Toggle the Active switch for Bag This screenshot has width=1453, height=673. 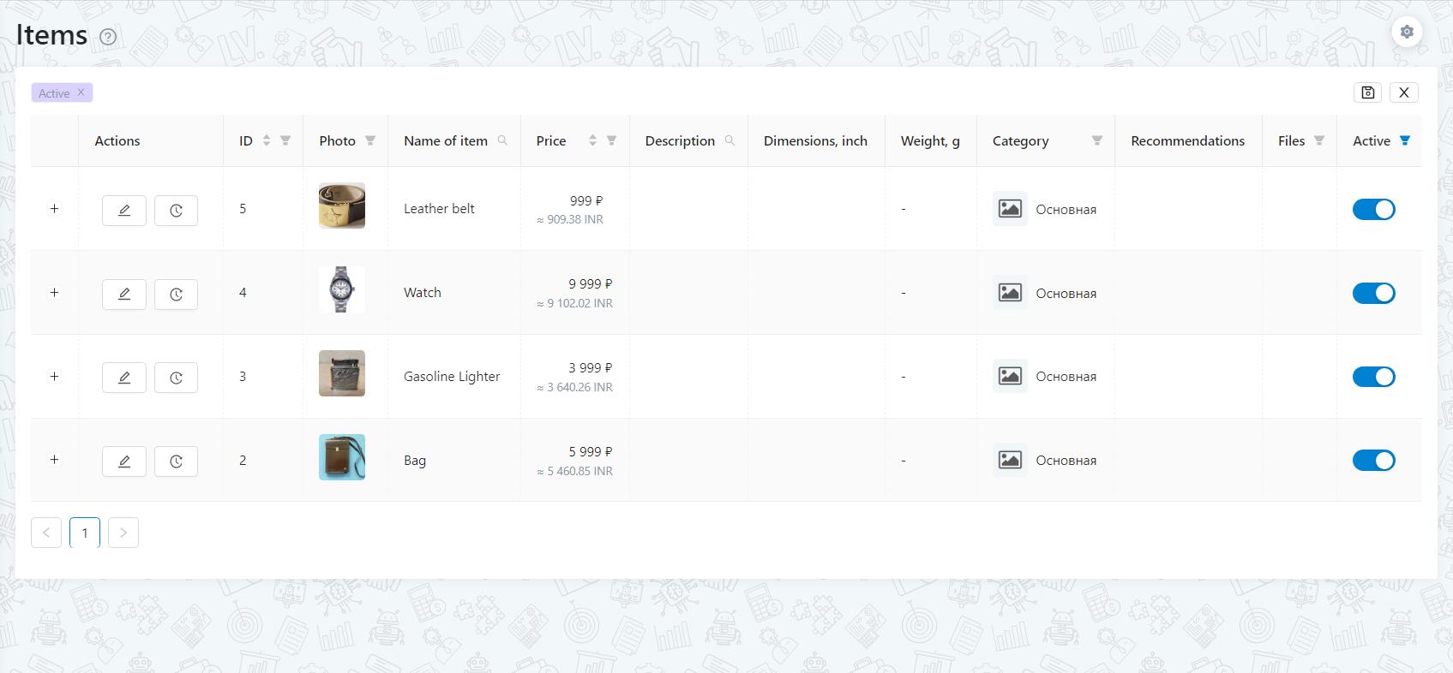point(1373,461)
